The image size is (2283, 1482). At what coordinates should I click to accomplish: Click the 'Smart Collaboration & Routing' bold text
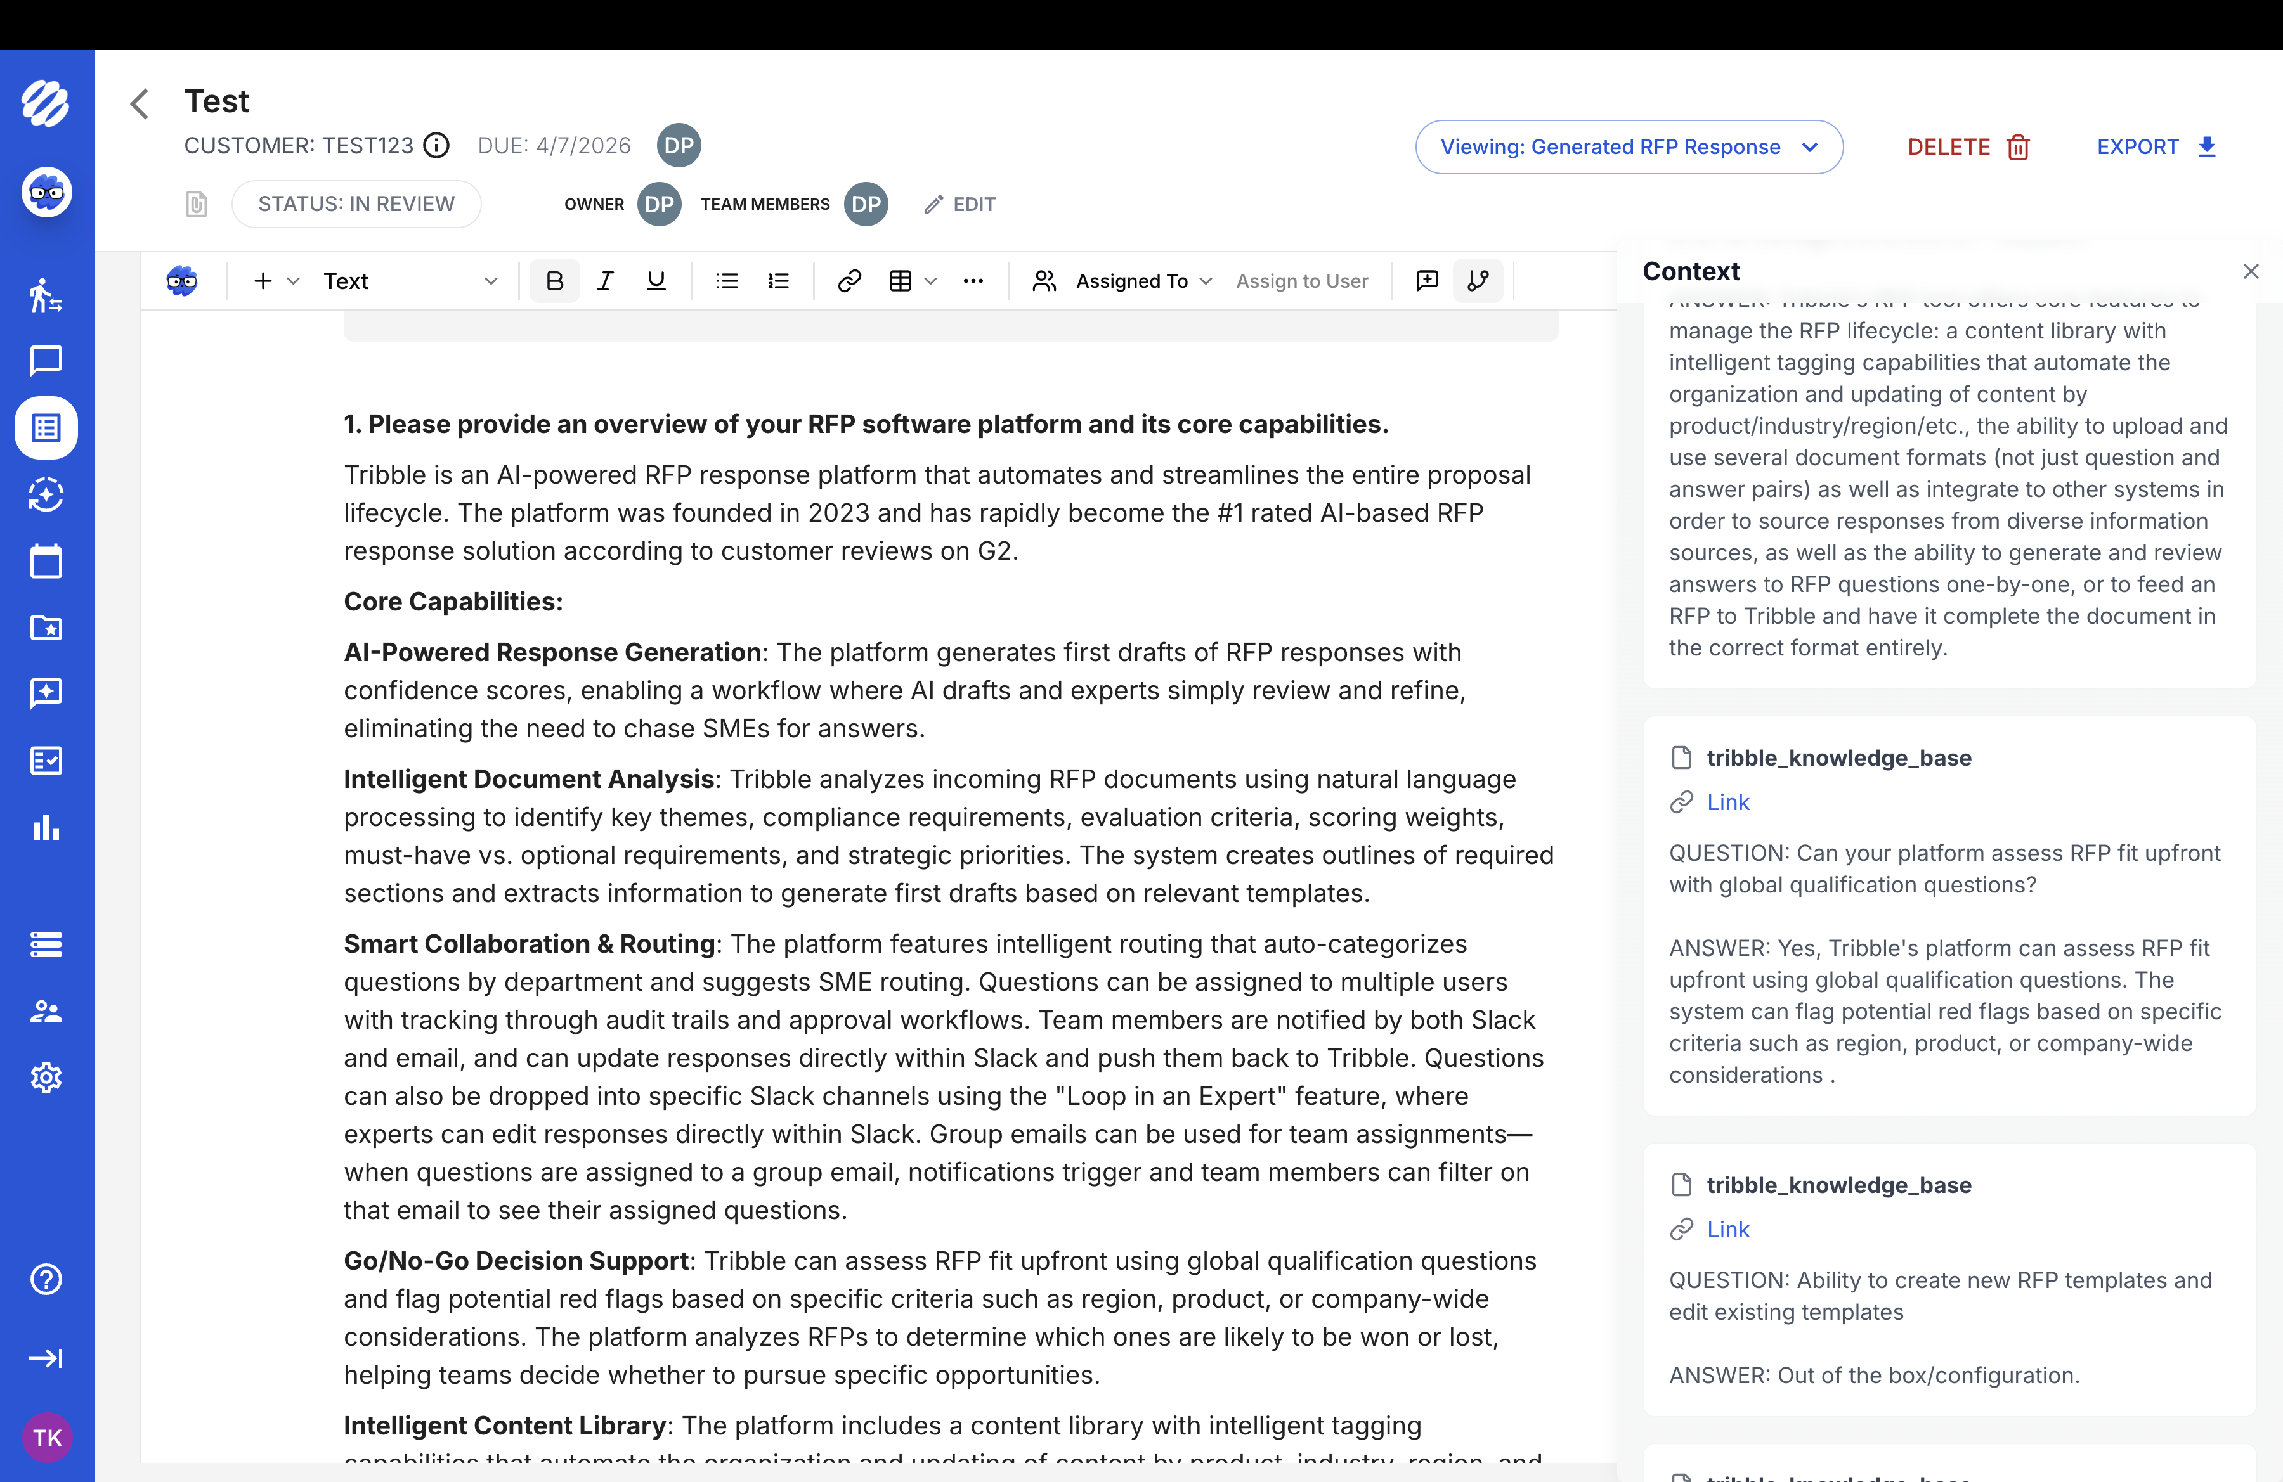530,943
